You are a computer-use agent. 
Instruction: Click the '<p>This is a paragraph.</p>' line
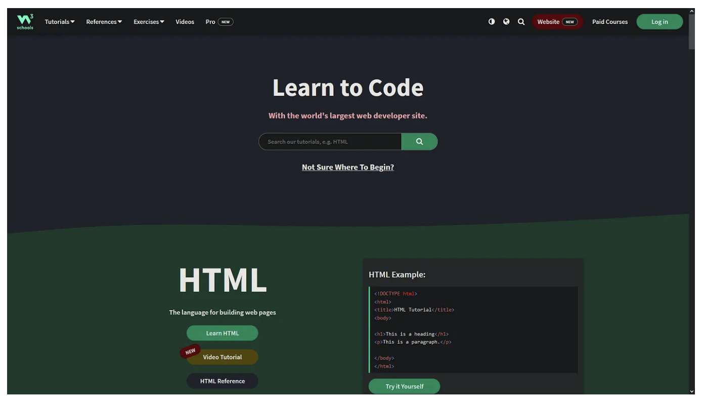tap(413, 342)
